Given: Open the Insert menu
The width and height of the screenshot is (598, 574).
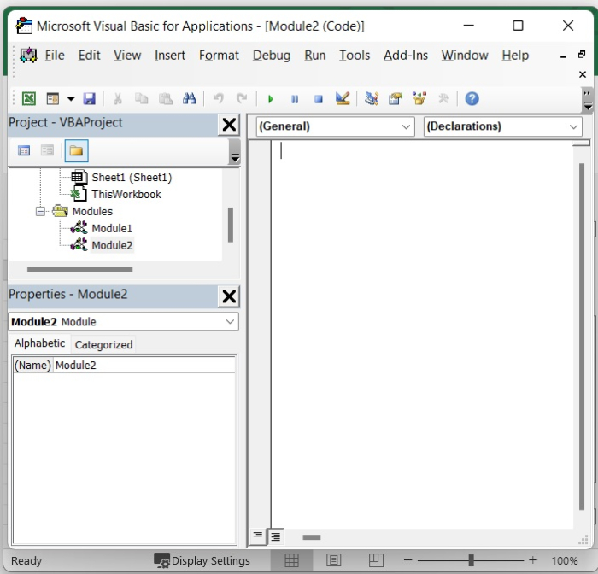Looking at the screenshot, I should click(170, 56).
